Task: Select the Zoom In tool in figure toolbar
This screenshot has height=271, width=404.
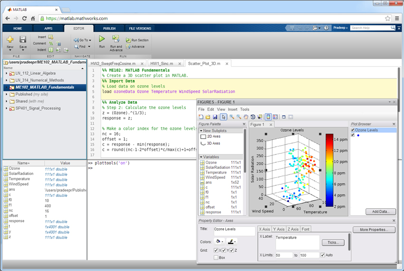Action: (x=231, y=117)
